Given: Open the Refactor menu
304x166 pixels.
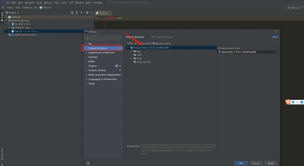Looking at the screenshot, I should [48, 2].
